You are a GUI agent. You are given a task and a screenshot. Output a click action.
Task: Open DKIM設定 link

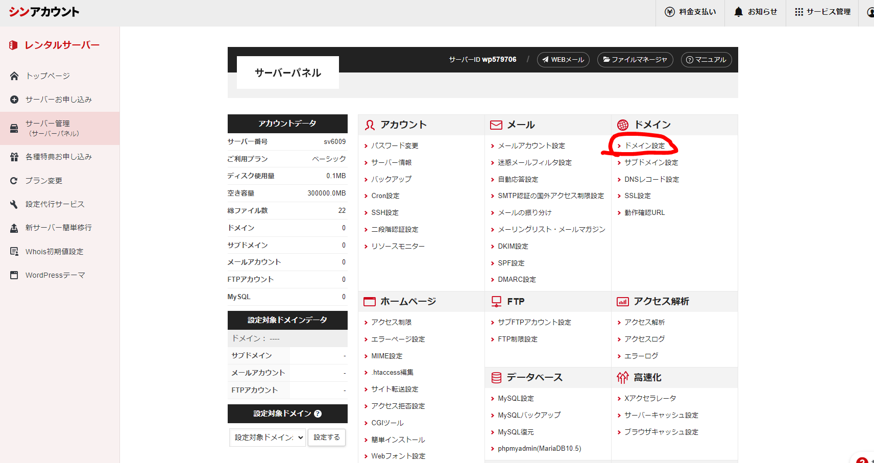pyautogui.click(x=513, y=247)
